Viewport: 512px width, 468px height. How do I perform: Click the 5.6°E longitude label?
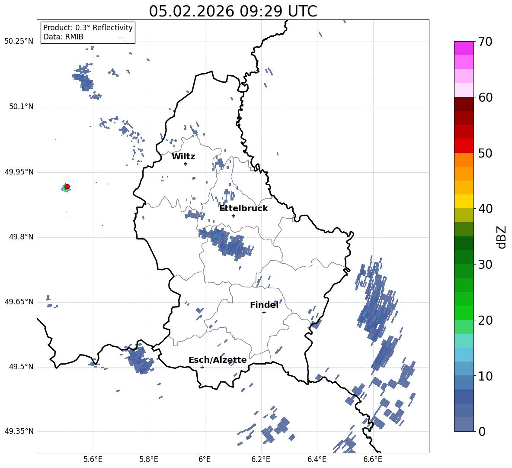click(x=93, y=459)
